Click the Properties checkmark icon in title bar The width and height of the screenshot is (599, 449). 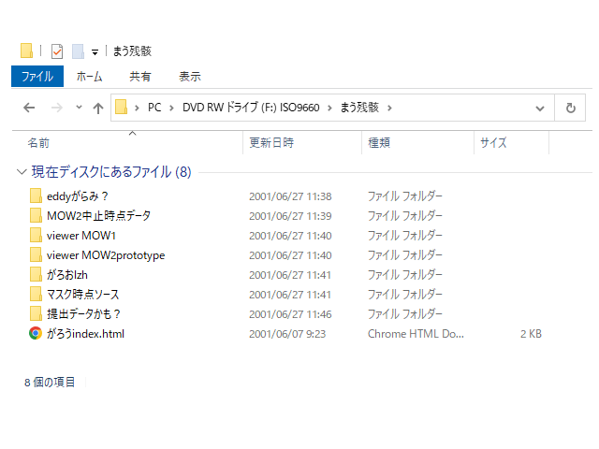point(57,51)
